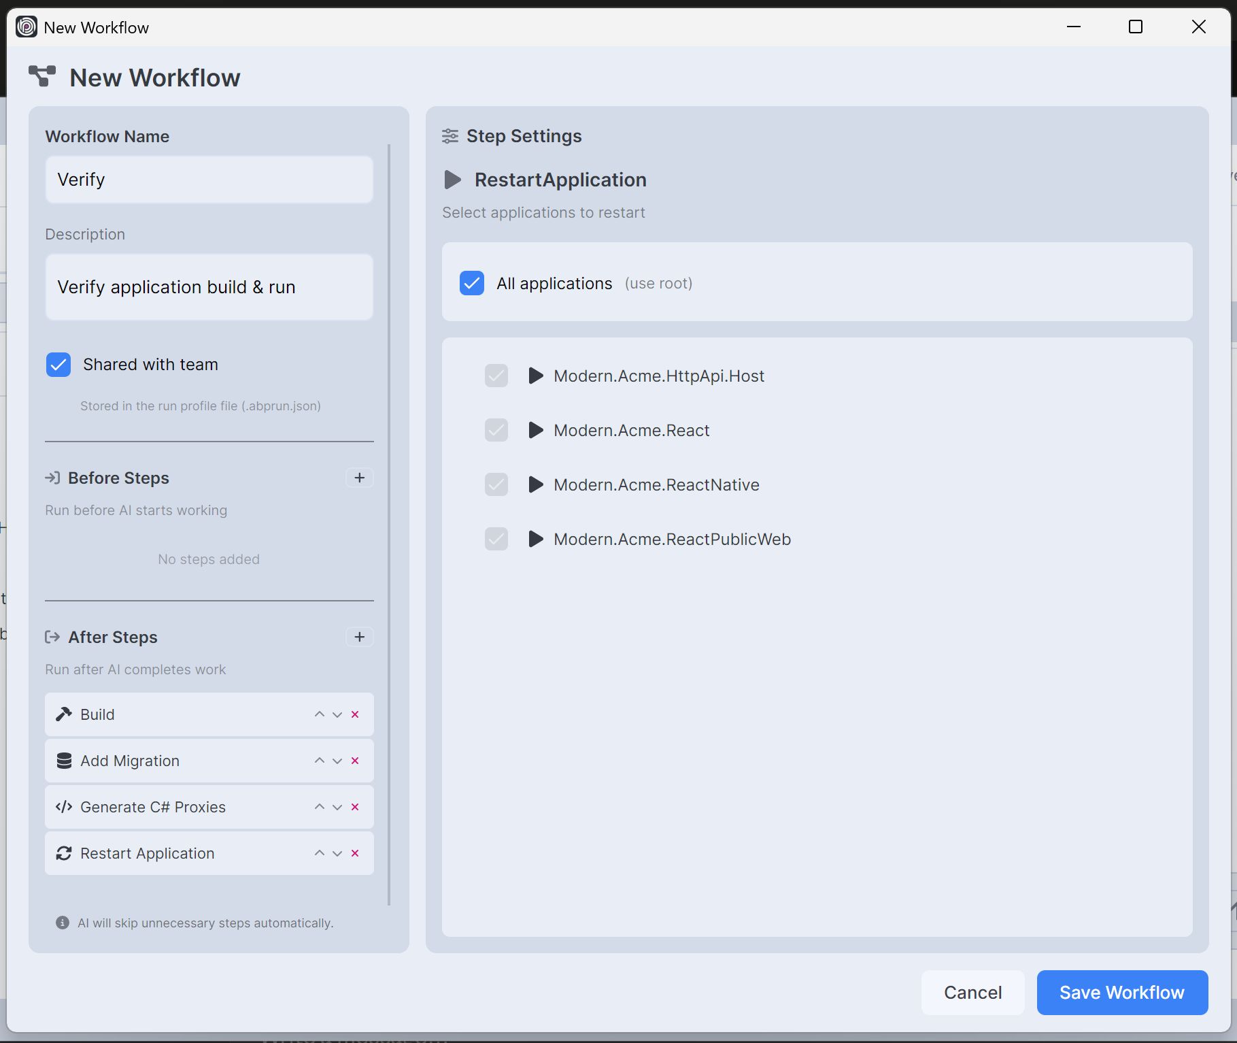Move Generate C# Proxies step up
This screenshot has height=1043, width=1237.
[320, 807]
